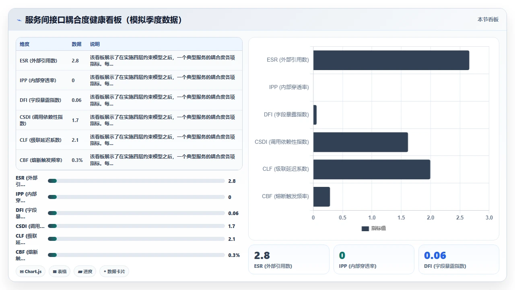The height and width of the screenshot is (290, 515).
Task: Click x-axis tick label 1.5
Action: click(401, 217)
